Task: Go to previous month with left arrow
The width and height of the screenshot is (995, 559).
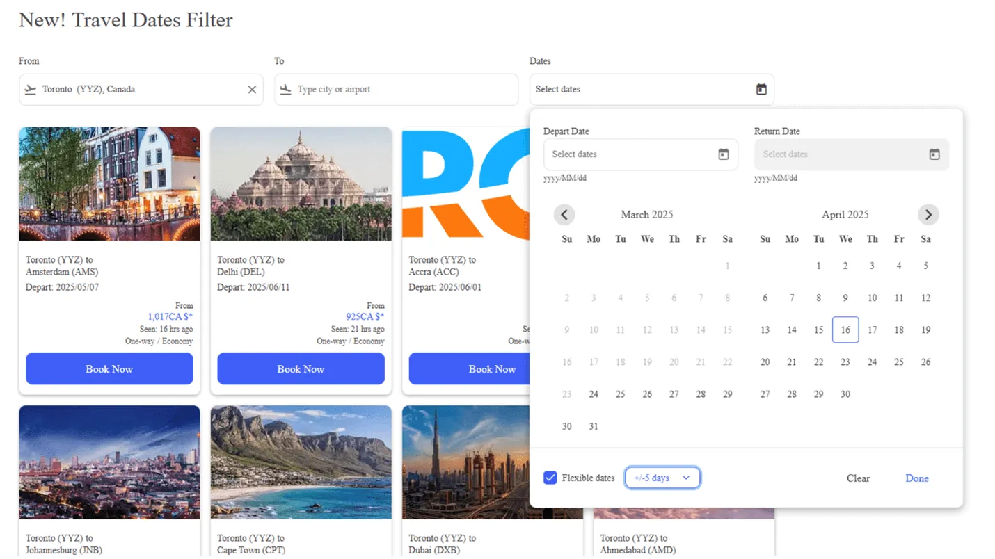Action: pos(564,215)
